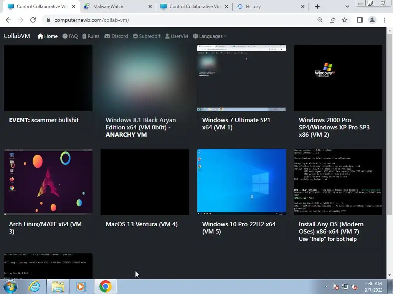Click the address bar URL
393x294 pixels.
(x=92, y=20)
